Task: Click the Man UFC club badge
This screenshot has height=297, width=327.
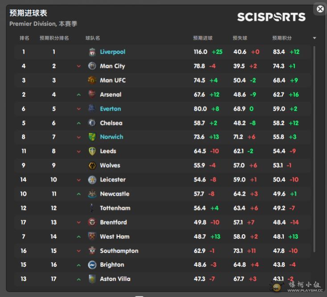Action: [x=92, y=80]
